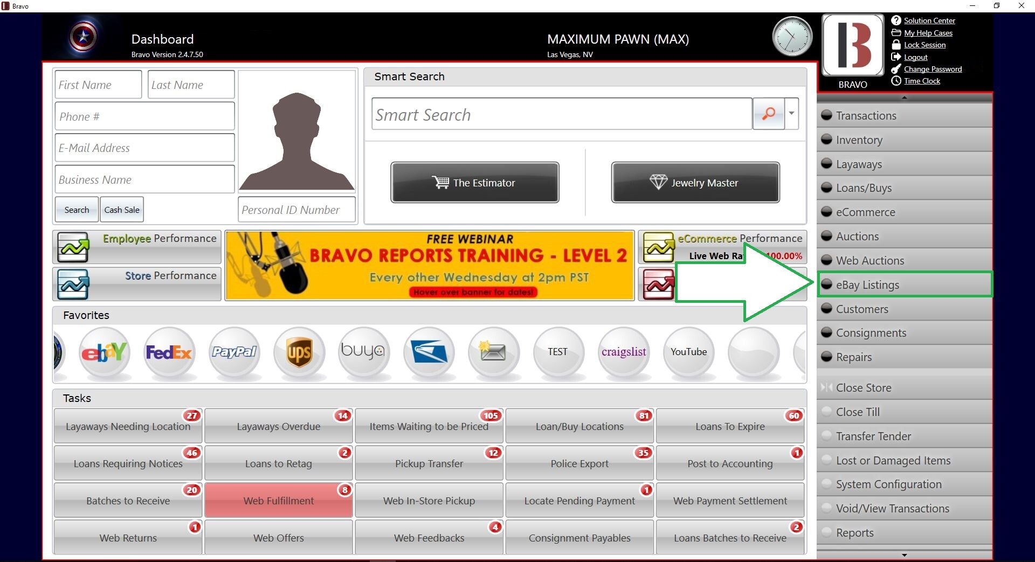Open the UPS favorite icon
Viewport: 1035px width, 562px height.
299,352
